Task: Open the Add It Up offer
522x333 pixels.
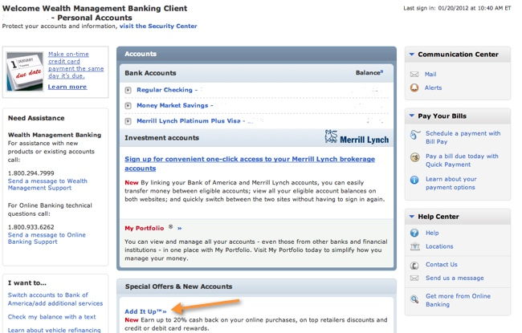Action: 145,311
